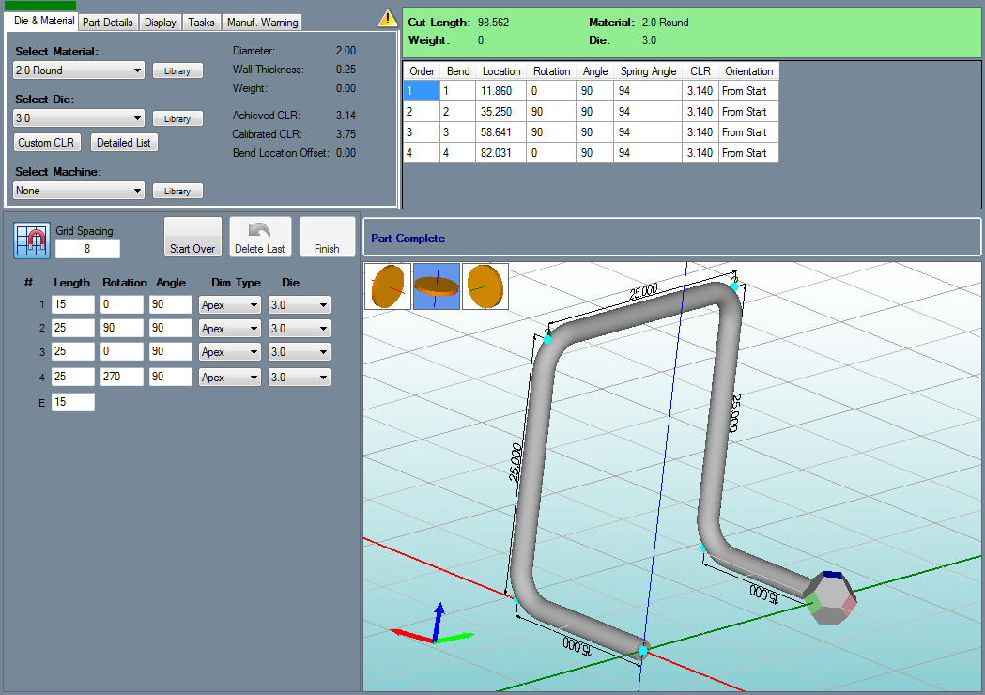
Task: Click the yellow warning triangle icon
Action: [387, 19]
